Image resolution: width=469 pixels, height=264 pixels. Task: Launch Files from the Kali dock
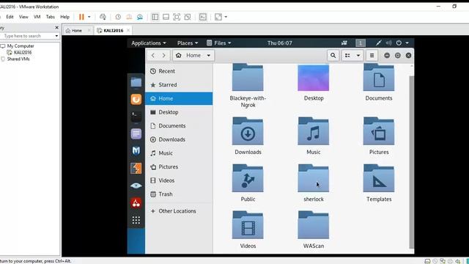136,82
